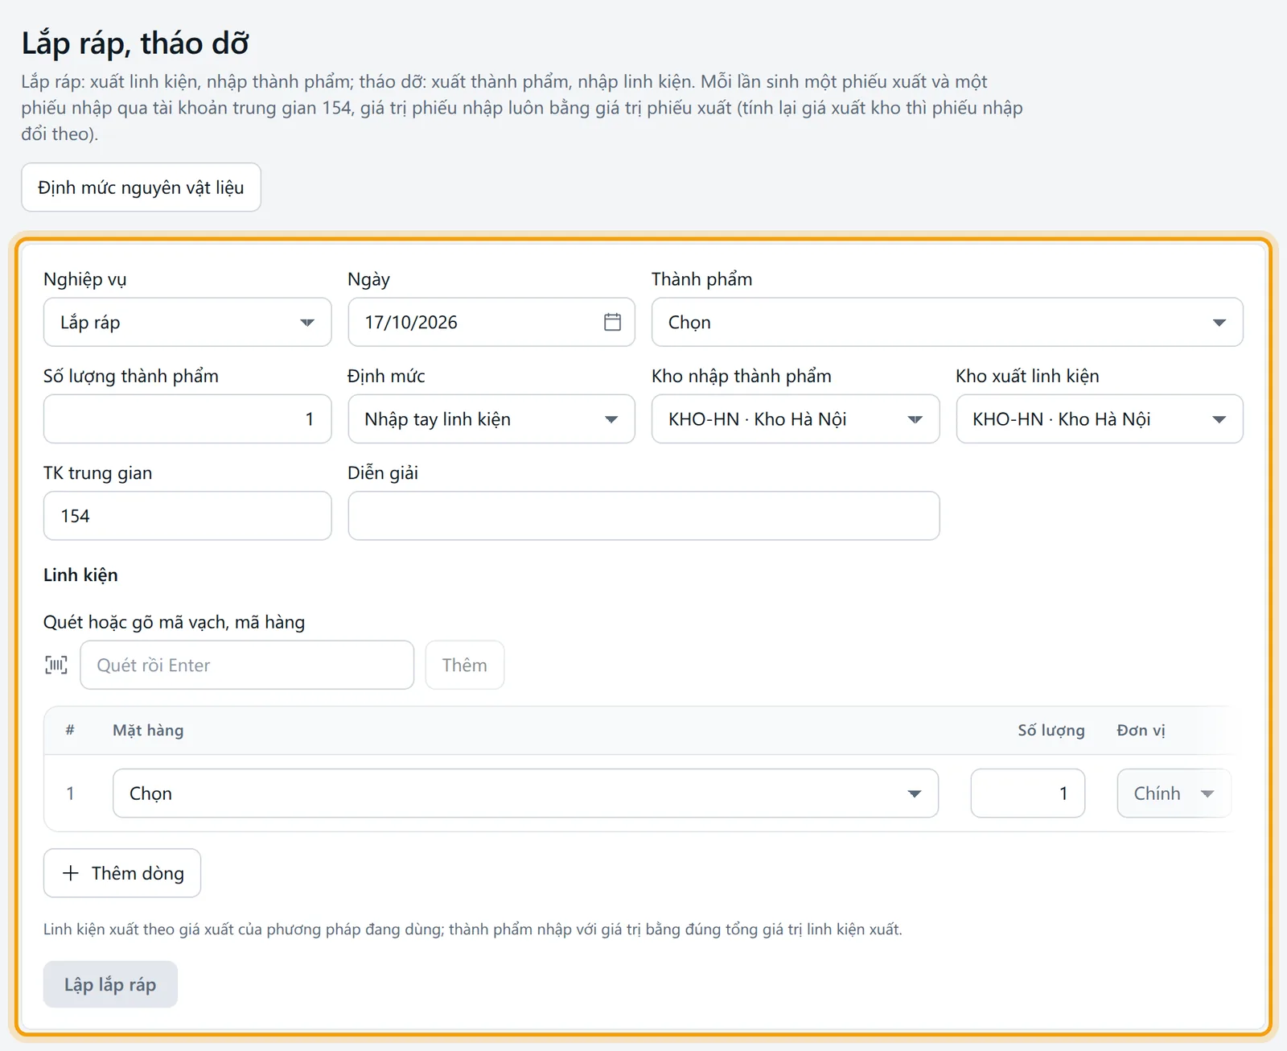Click the Kho nhập thành phẩm arrow
Screen dimensions: 1287x1051
tap(915, 419)
